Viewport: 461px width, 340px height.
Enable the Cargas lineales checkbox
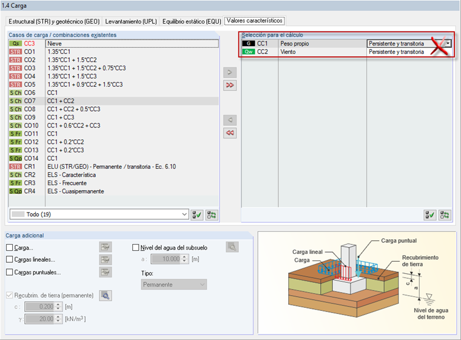tap(10, 259)
